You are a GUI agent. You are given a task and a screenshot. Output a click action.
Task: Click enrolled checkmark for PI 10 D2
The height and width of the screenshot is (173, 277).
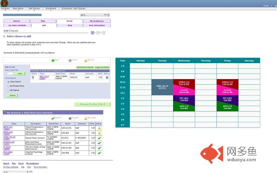(99, 148)
